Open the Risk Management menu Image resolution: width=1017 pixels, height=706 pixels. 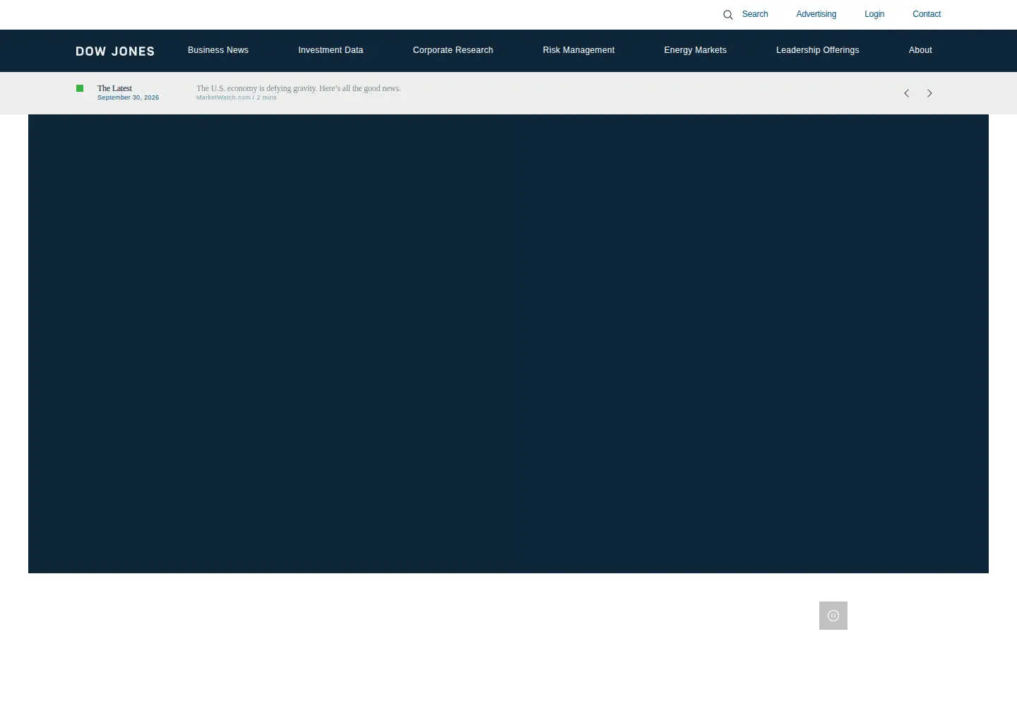[578, 50]
